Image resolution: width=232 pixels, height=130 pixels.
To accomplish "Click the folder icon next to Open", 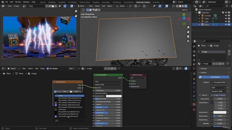I will coord(71,91).
